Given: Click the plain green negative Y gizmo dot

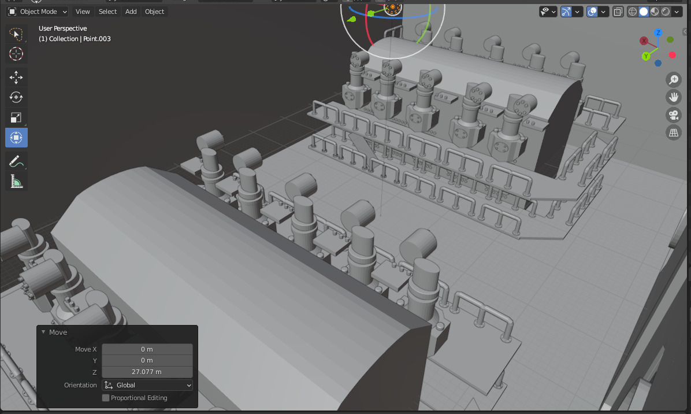Looking at the screenshot, I should (x=670, y=40).
